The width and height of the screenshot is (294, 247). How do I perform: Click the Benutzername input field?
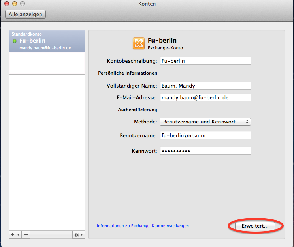205,135
